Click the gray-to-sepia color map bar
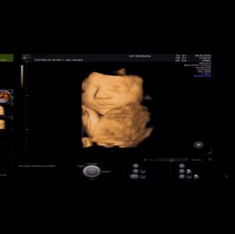The image size is (235, 234). (x=22, y=76)
